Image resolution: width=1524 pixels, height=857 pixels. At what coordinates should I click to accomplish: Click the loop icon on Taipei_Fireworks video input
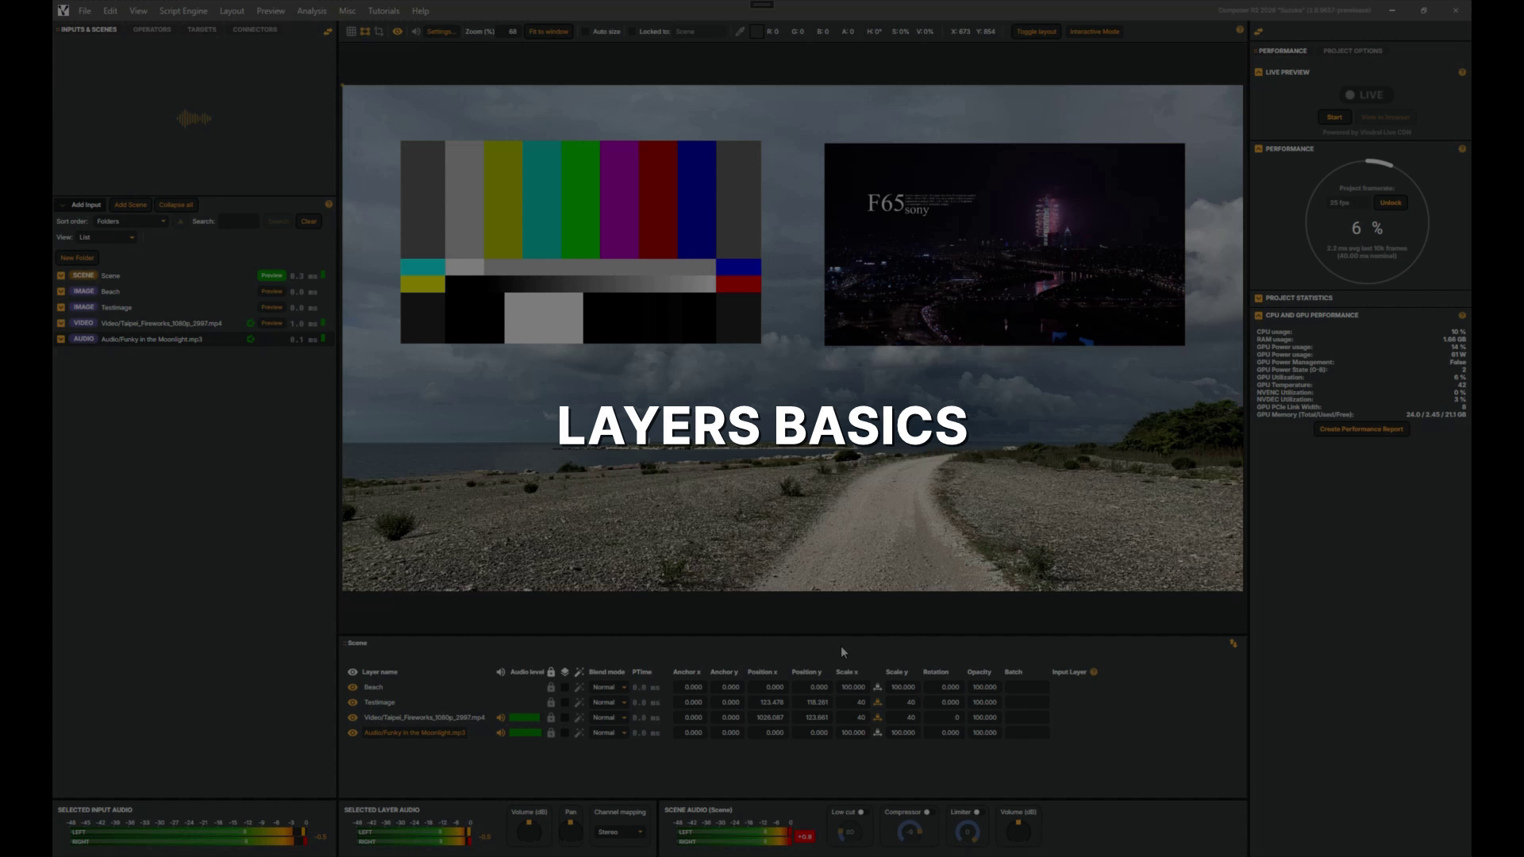click(x=251, y=323)
